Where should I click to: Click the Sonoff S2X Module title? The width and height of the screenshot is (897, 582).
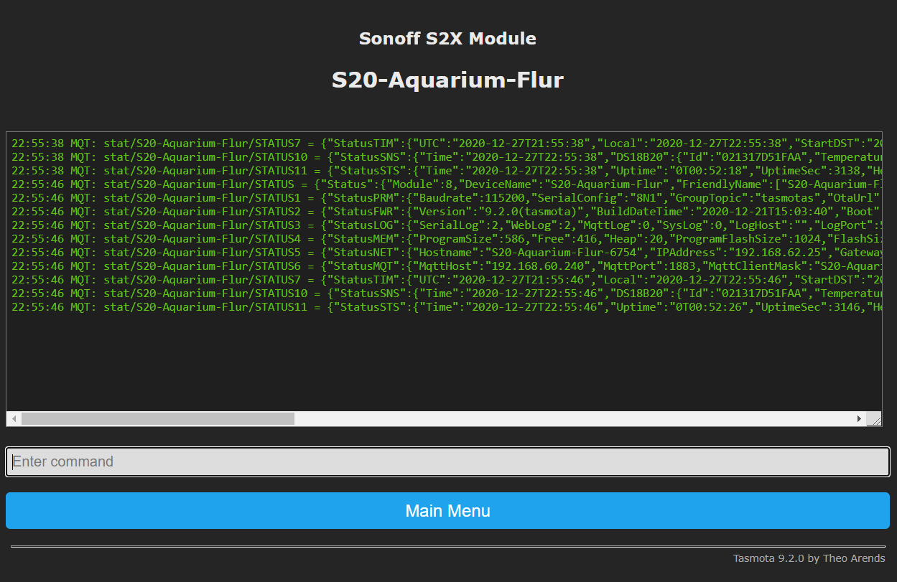coord(447,39)
